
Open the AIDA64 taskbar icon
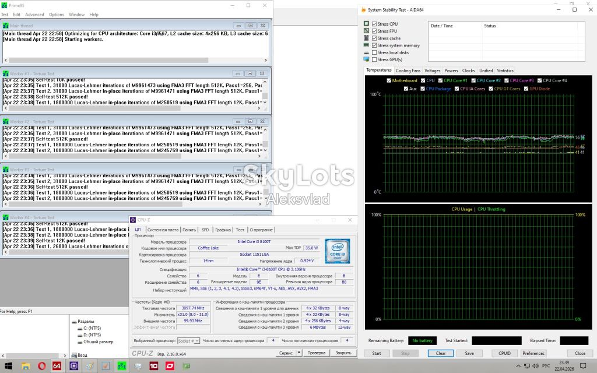click(x=57, y=366)
